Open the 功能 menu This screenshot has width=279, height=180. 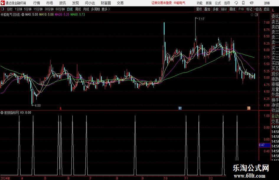pos(200,3)
